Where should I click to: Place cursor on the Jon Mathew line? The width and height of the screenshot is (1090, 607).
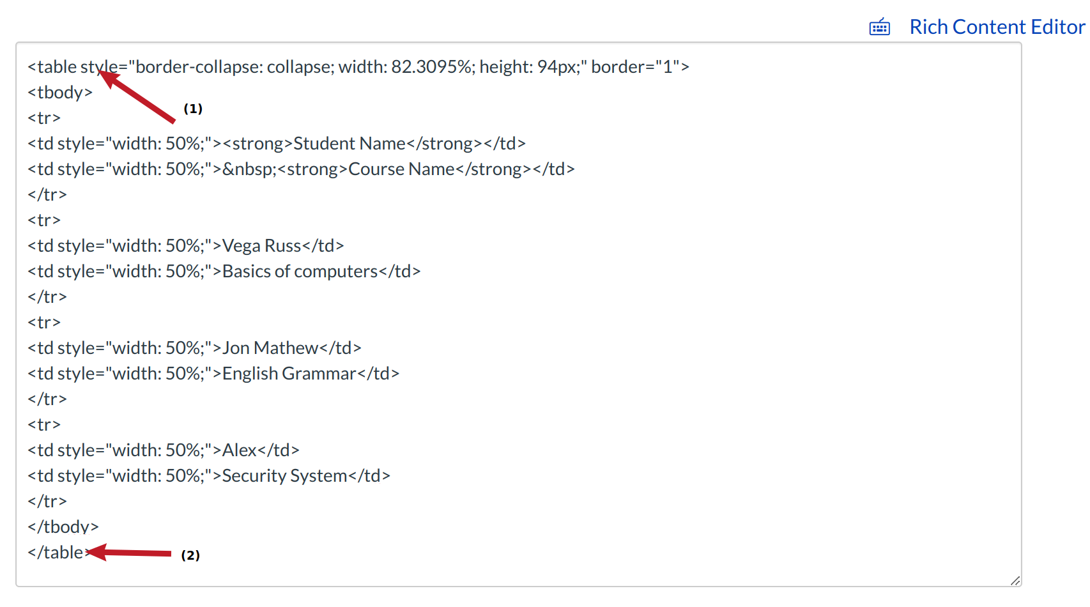pos(194,348)
